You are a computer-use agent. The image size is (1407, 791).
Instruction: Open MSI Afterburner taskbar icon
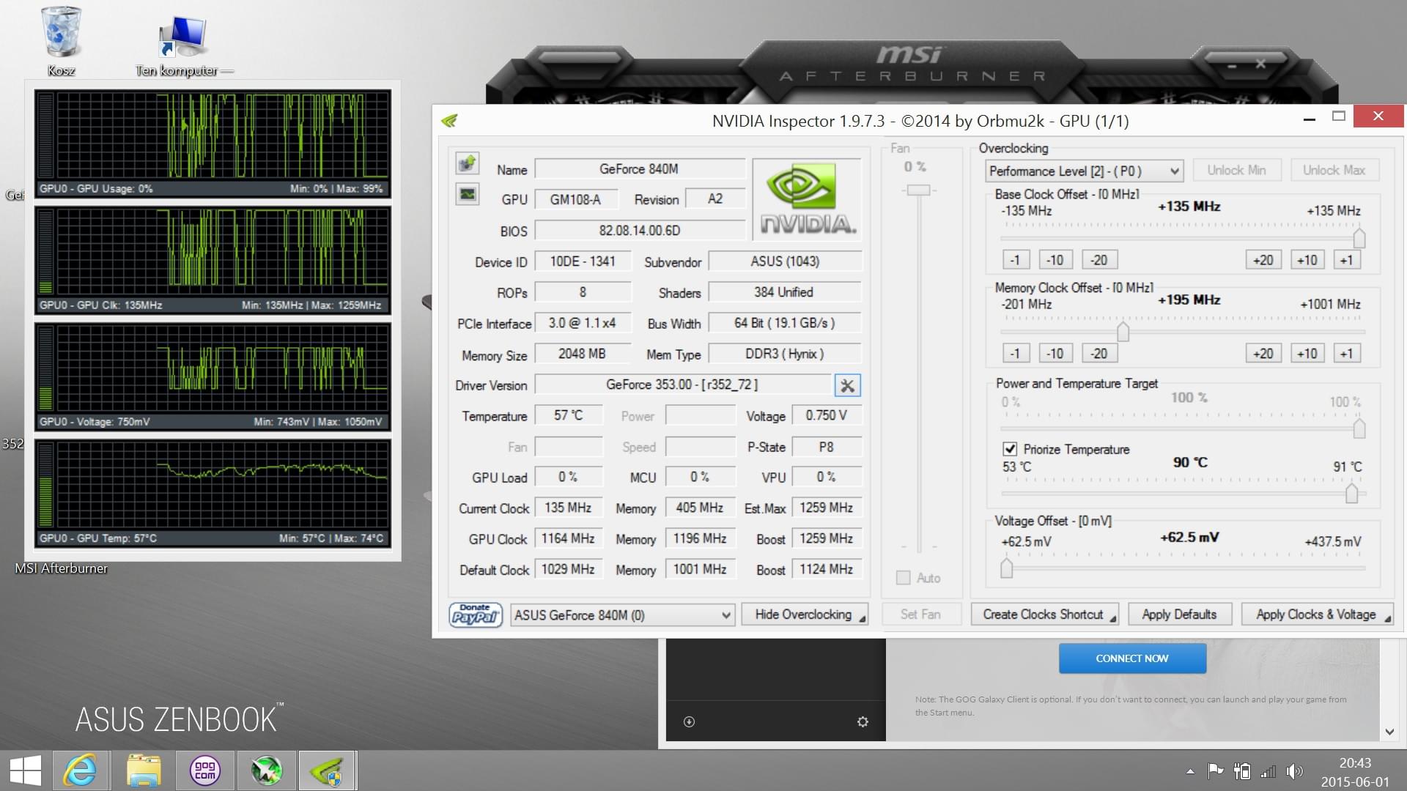(x=267, y=770)
